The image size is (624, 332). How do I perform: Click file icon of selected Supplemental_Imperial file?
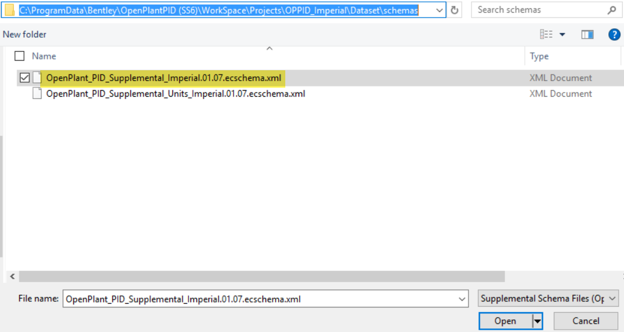pos(37,77)
